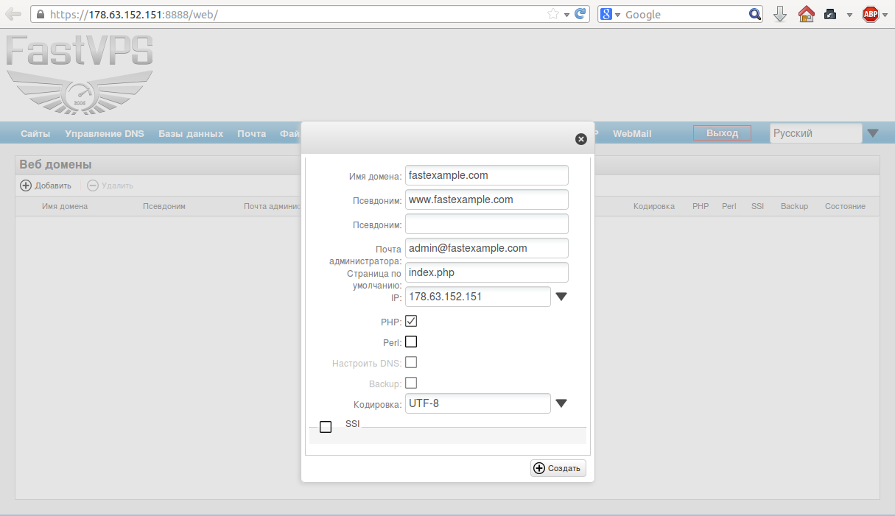Open the Google search engine selector
895x516 pixels.
point(610,14)
